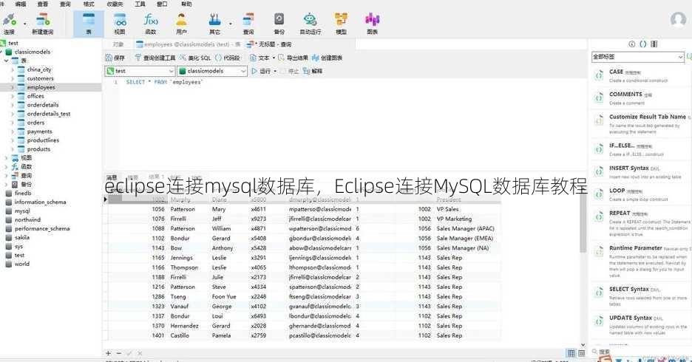The height and width of the screenshot is (362, 692).
Task: Open the 全部标签 all tags dropdown
Action: [638, 57]
